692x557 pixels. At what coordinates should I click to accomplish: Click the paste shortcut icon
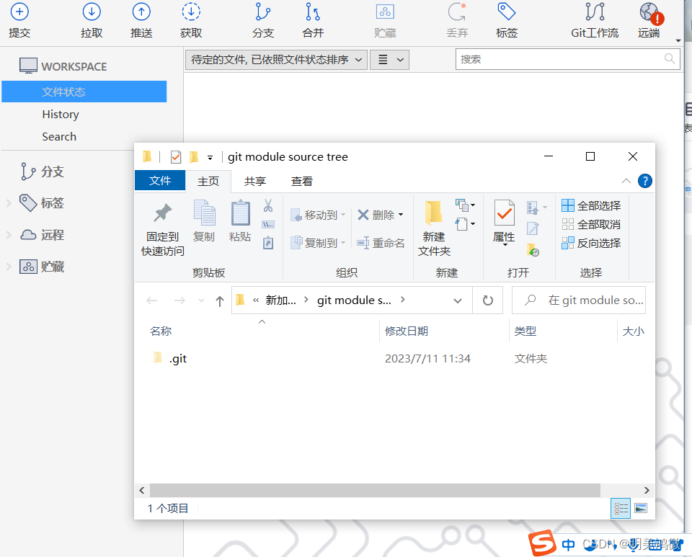pyautogui.click(x=268, y=243)
